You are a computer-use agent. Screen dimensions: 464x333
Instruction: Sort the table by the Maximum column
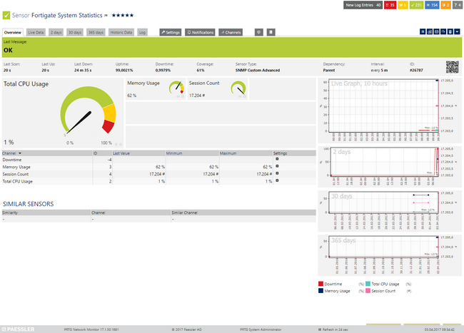click(x=228, y=153)
